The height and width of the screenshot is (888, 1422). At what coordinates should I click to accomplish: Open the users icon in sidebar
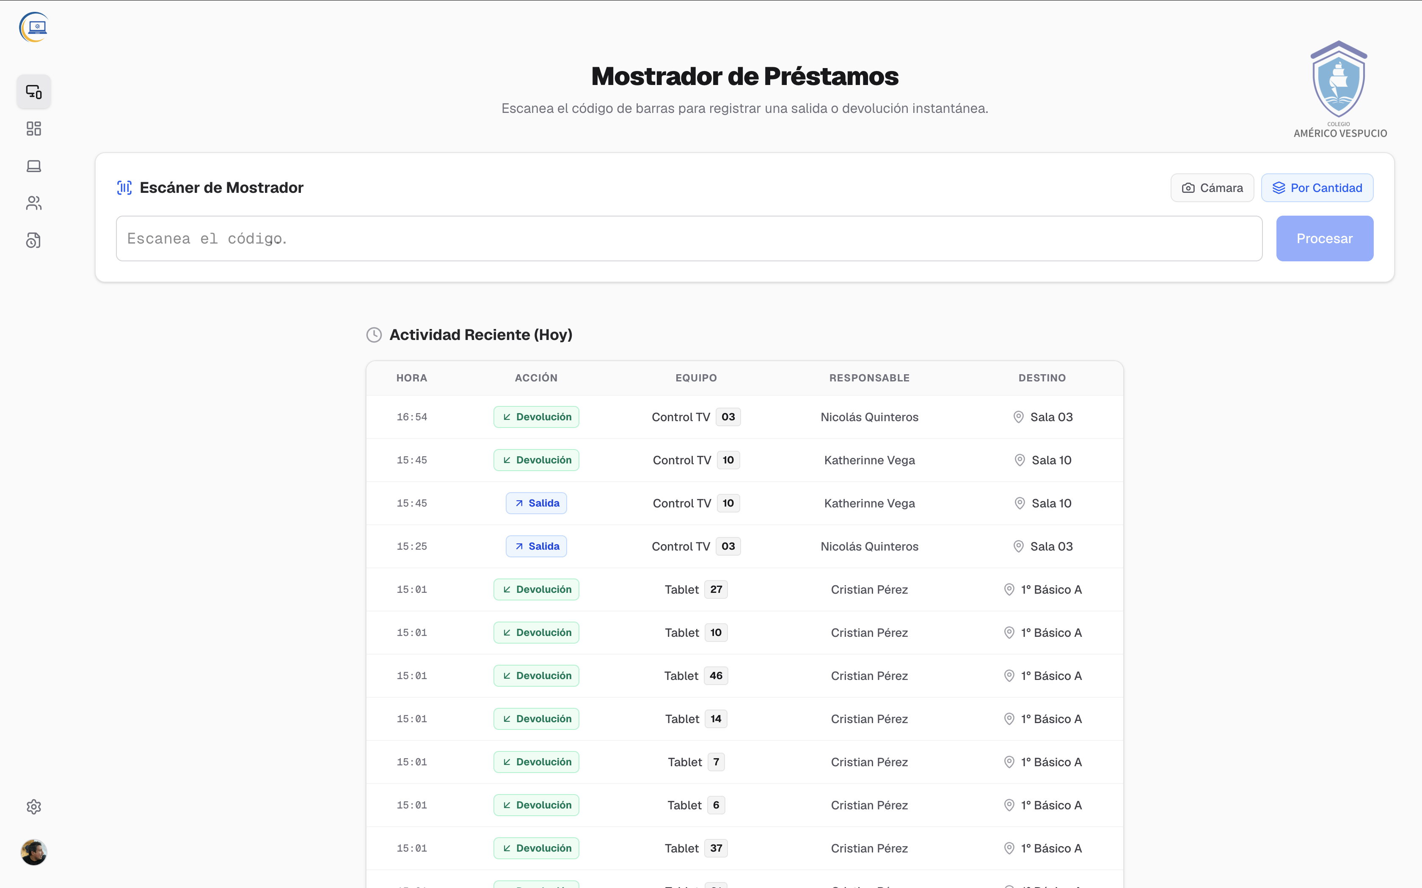[x=33, y=203]
